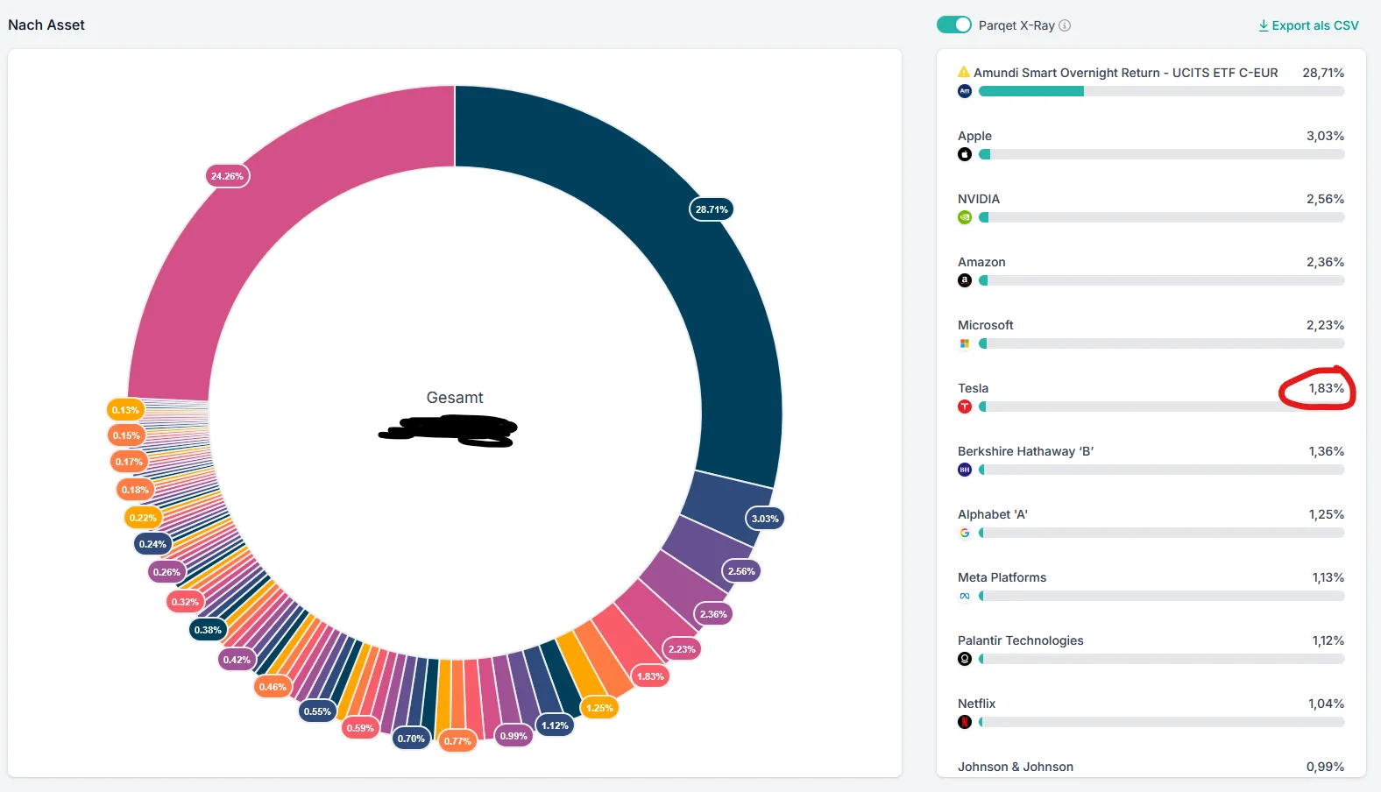Click the Meta Platforms logo icon
Image resolution: width=1381 pixels, height=792 pixels.
point(965,596)
